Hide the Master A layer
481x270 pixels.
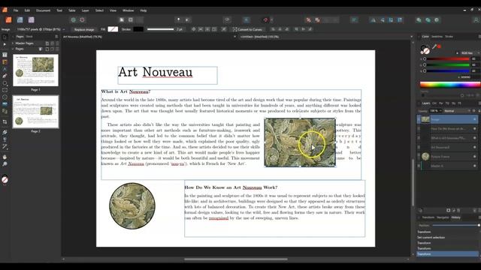click(474, 166)
